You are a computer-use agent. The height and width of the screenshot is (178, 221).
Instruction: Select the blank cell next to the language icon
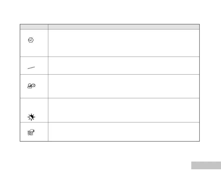click(x=123, y=86)
